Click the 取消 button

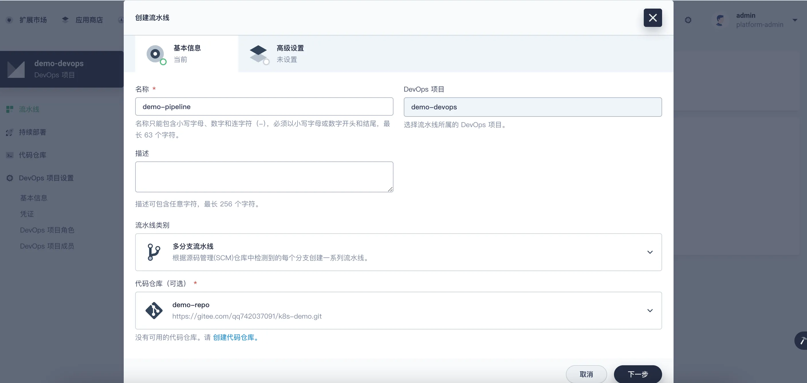pos(586,374)
